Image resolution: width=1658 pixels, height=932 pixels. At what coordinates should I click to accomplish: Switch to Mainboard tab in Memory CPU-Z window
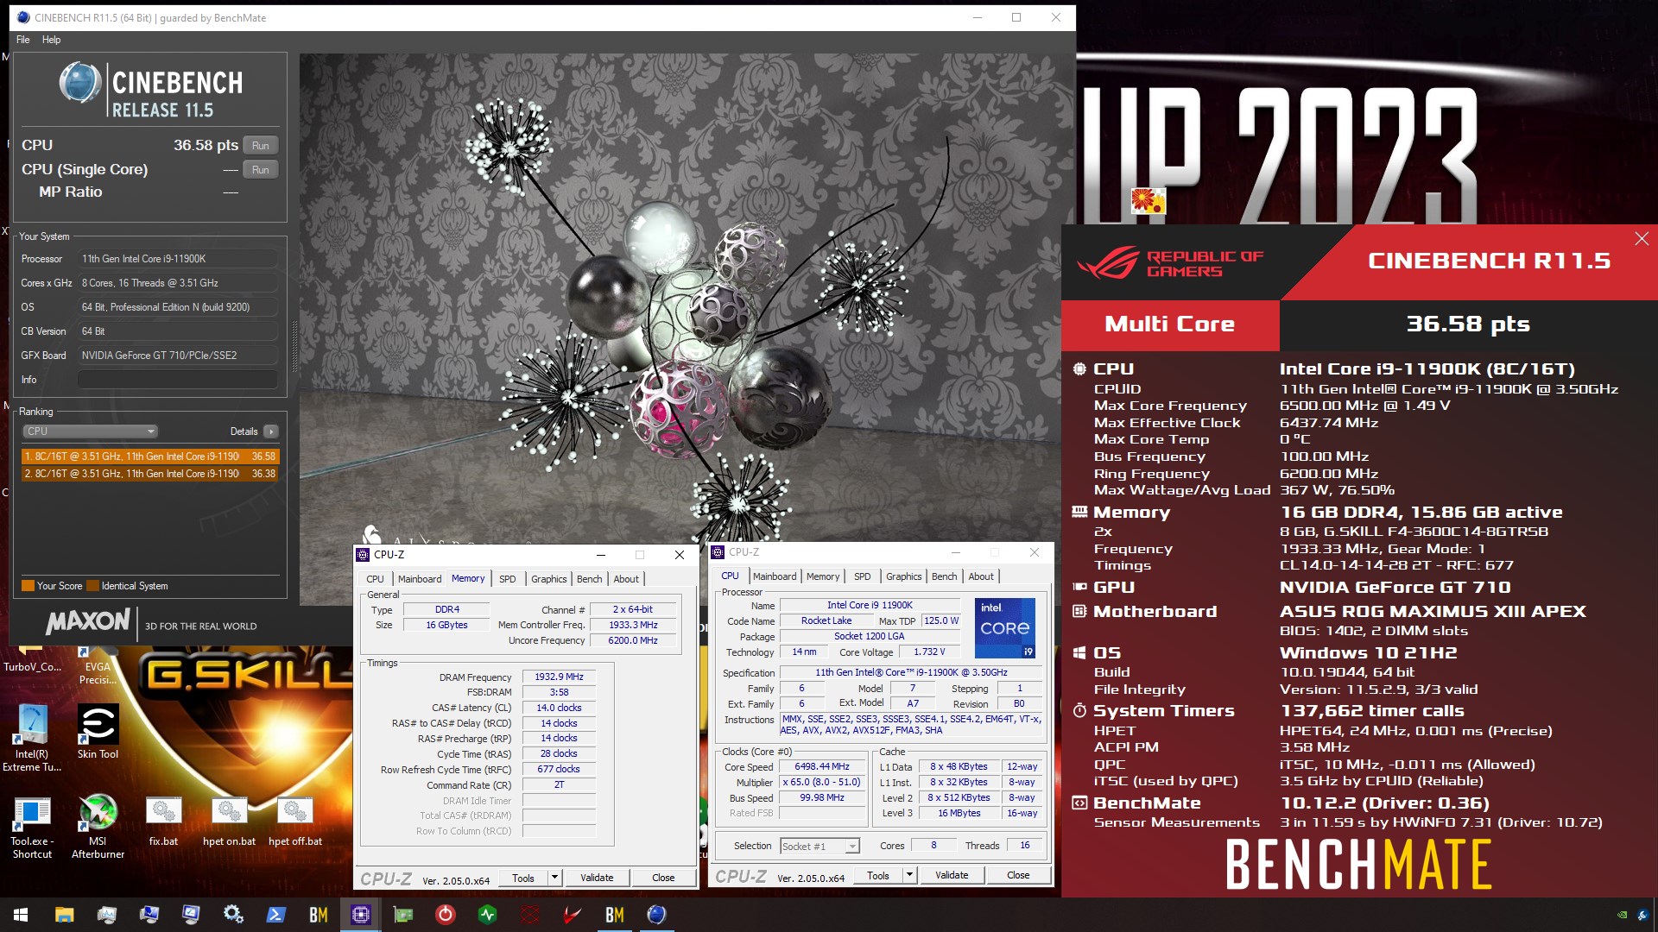click(420, 579)
